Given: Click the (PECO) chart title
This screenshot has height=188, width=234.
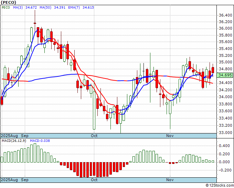Looking at the screenshot, I should coord(9,2).
